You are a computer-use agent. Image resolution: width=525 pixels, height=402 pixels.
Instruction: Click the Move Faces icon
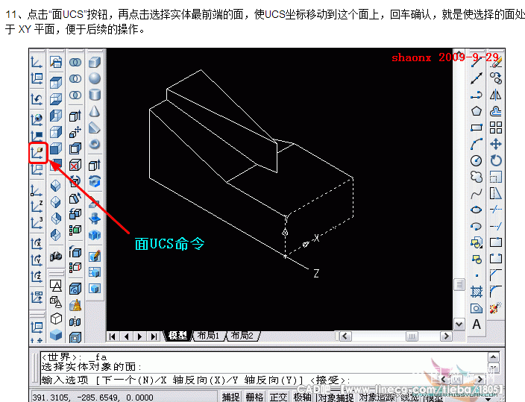click(x=75, y=132)
